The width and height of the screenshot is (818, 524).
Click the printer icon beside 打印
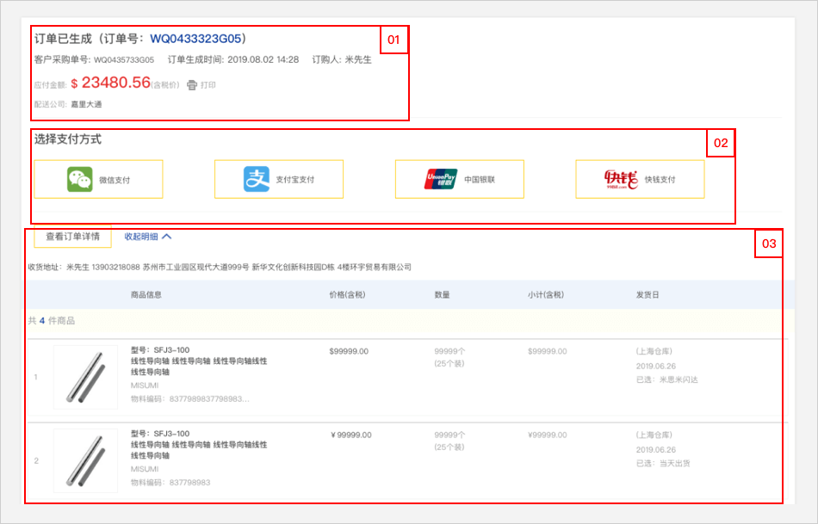[x=192, y=85]
